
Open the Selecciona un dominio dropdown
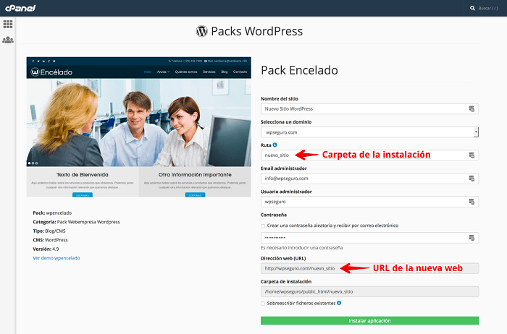(x=369, y=132)
